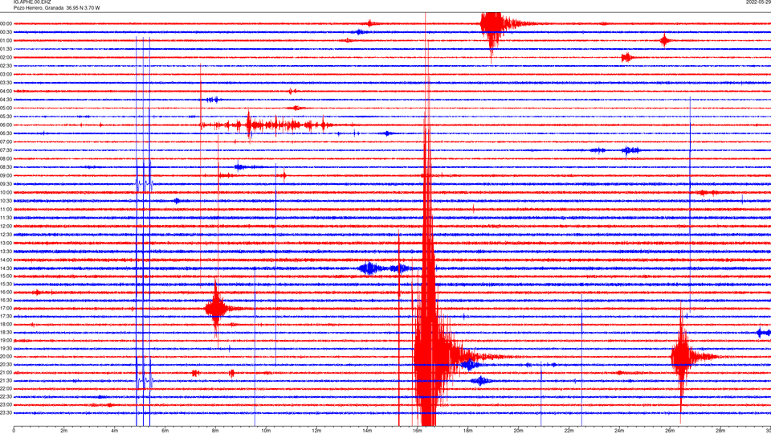771x434 pixels.
Task: Select the 15:00 trace time label
Action: pos(6,276)
